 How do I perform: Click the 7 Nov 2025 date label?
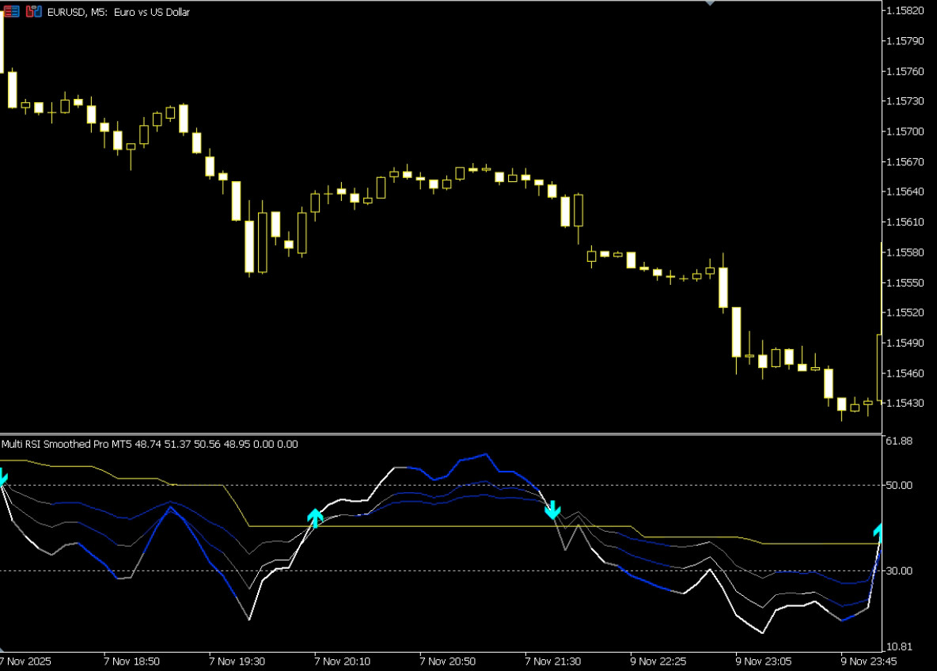click(x=25, y=662)
